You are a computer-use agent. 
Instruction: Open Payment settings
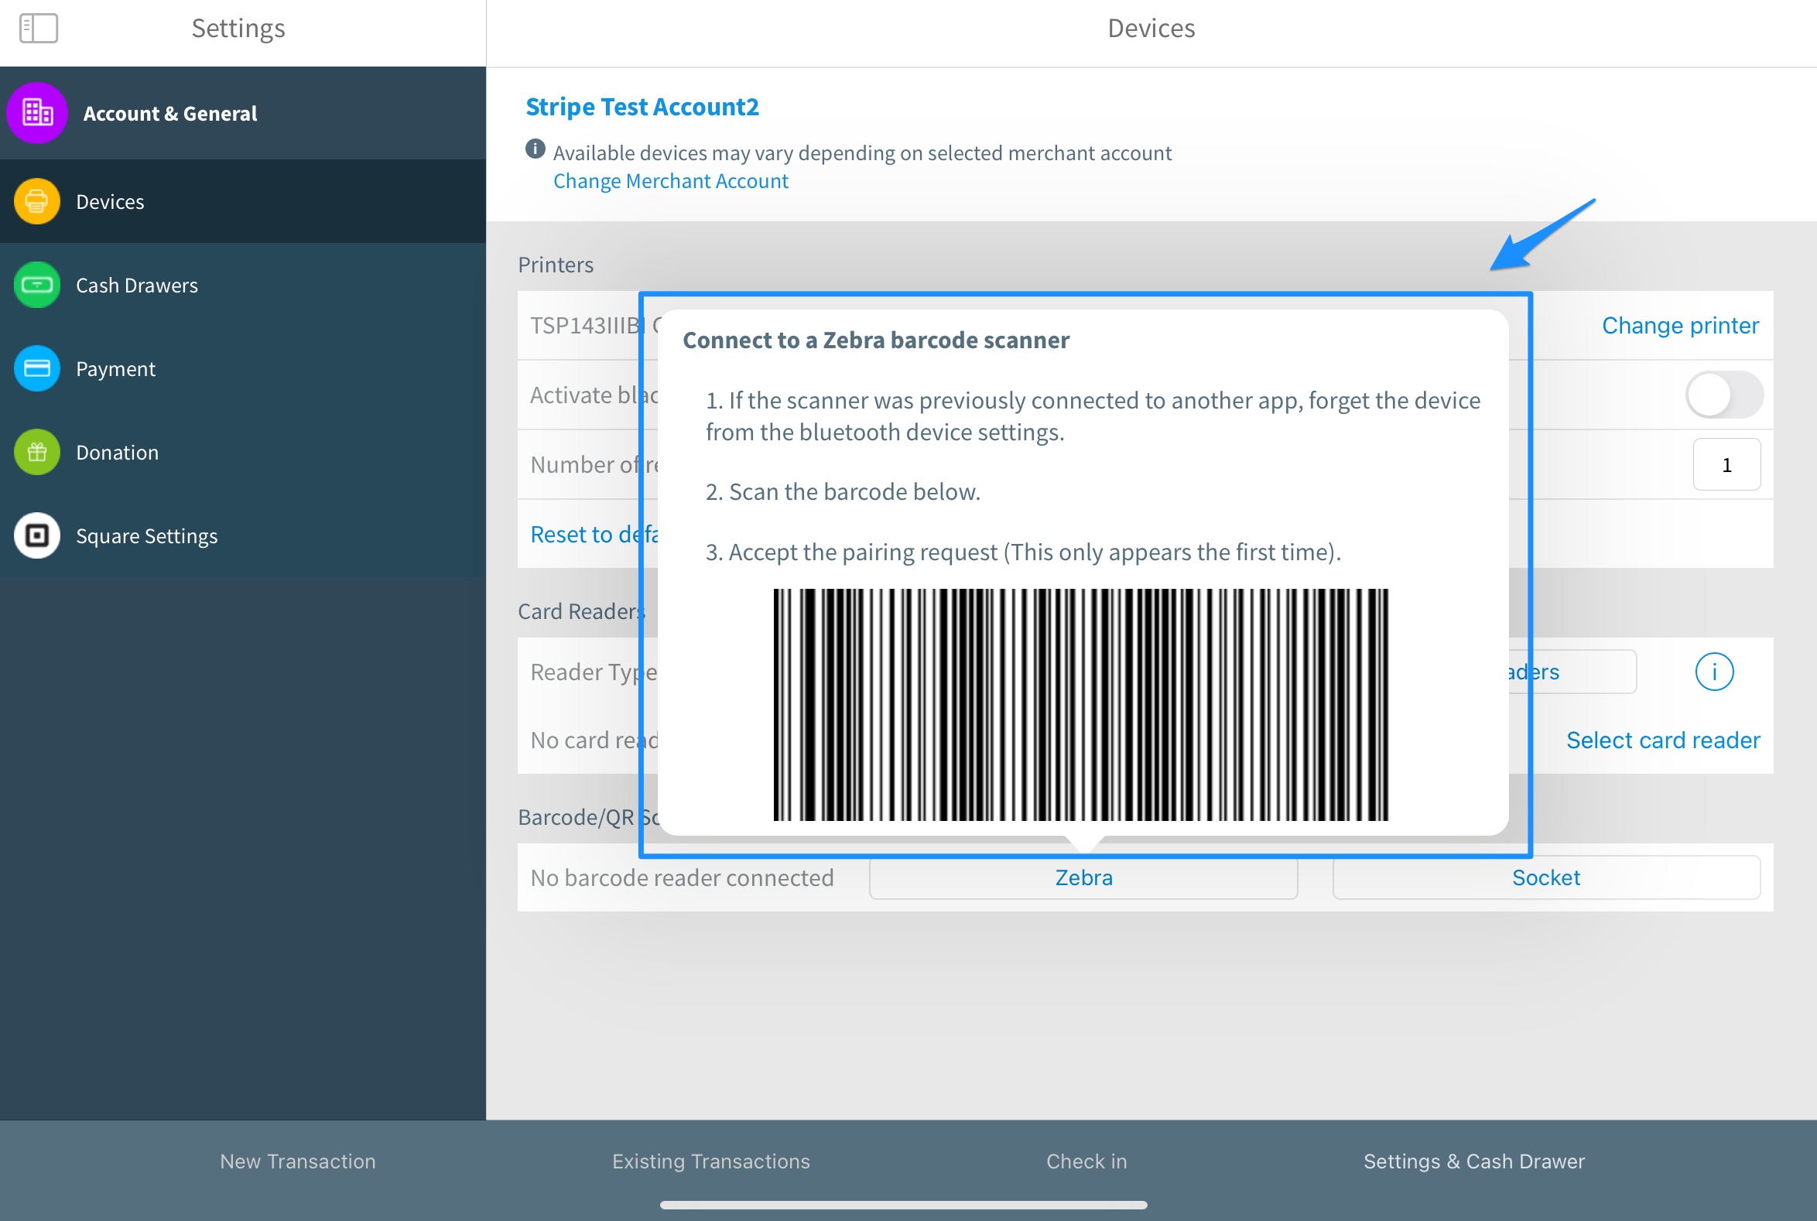pyautogui.click(x=115, y=368)
